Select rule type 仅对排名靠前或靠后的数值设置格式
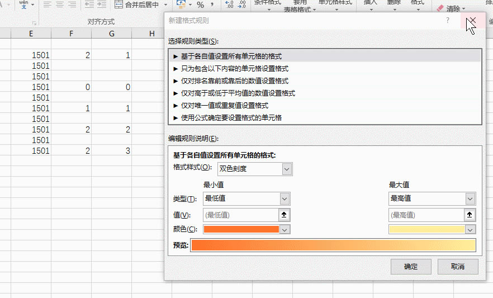The image size is (493, 298). point(325,81)
